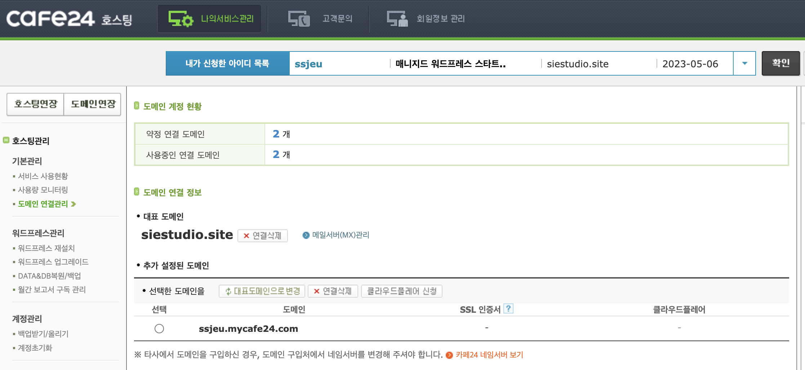Open 나의서비스관리 gear monitor icon
Viewport: 805px width, 370px height.
point(181,19)
